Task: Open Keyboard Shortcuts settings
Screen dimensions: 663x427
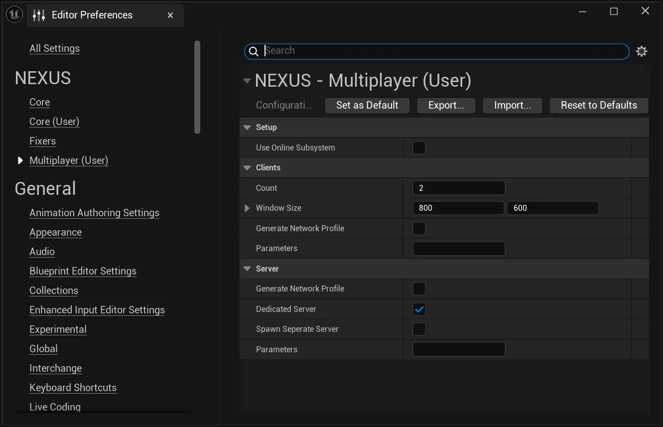Action: coord(73,387)
